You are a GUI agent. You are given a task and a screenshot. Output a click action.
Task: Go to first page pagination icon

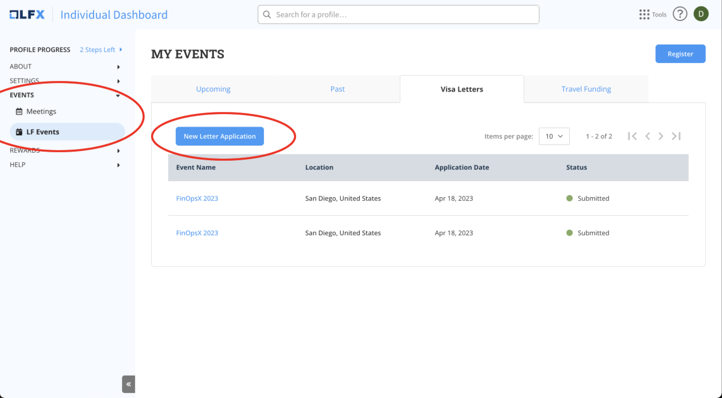[x=632, y=136]
